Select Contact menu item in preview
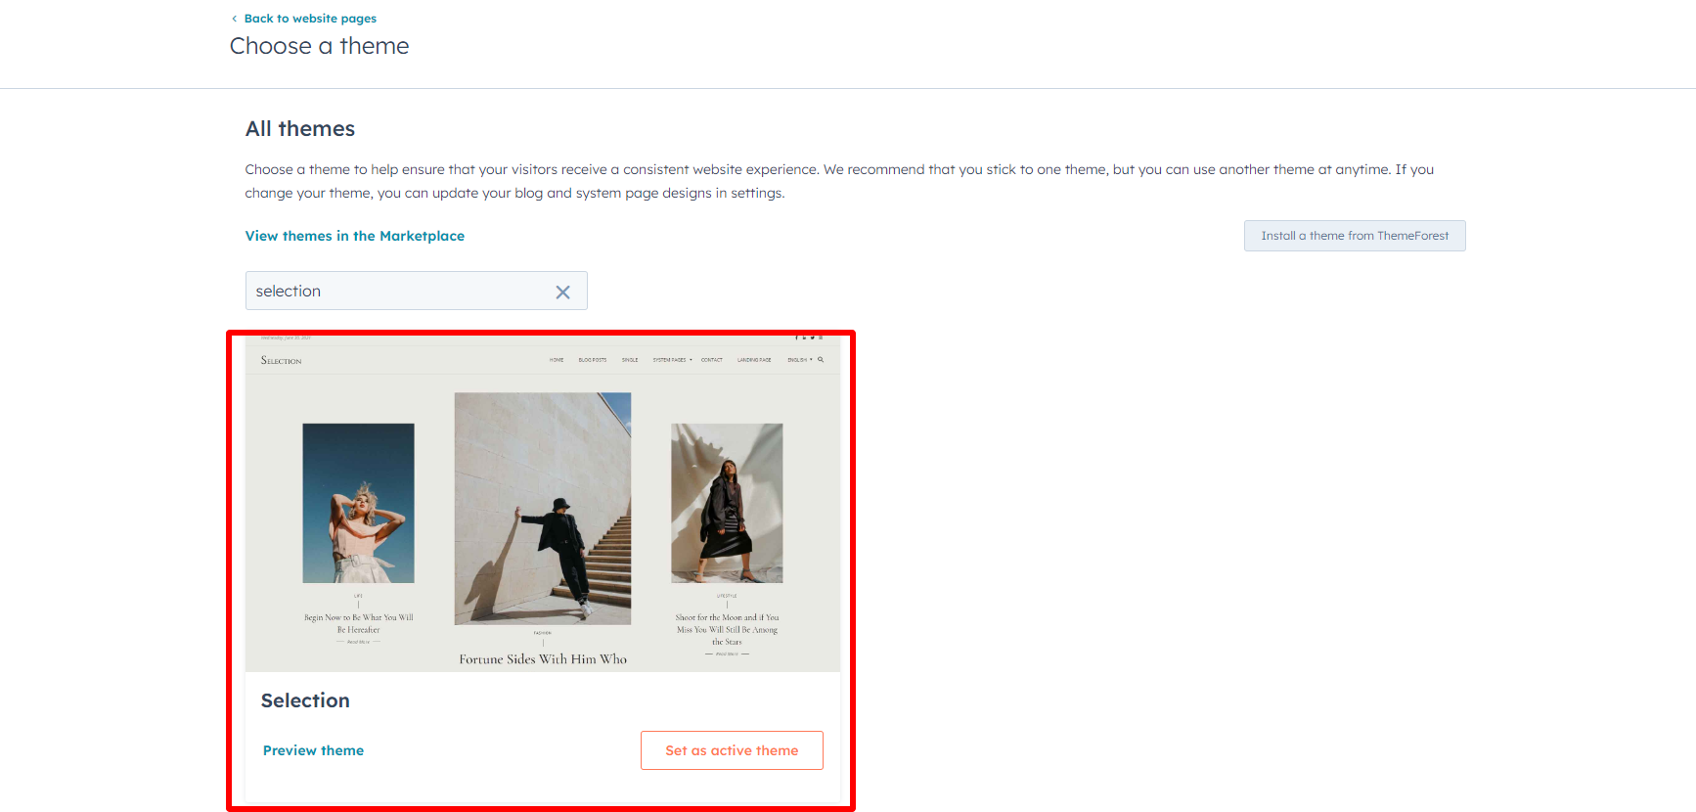The image size is (1696, 812). 712,360
